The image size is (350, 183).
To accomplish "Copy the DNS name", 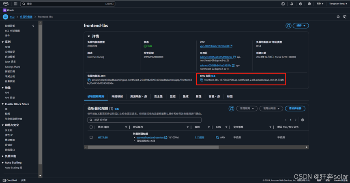I will point(202,80).
